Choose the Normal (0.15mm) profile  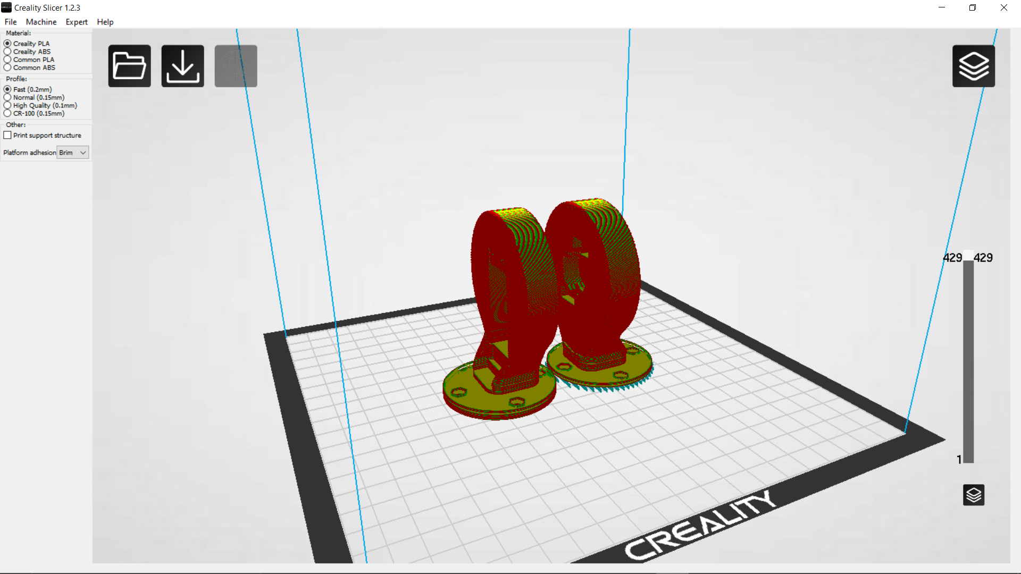click(x=7, y=97)
